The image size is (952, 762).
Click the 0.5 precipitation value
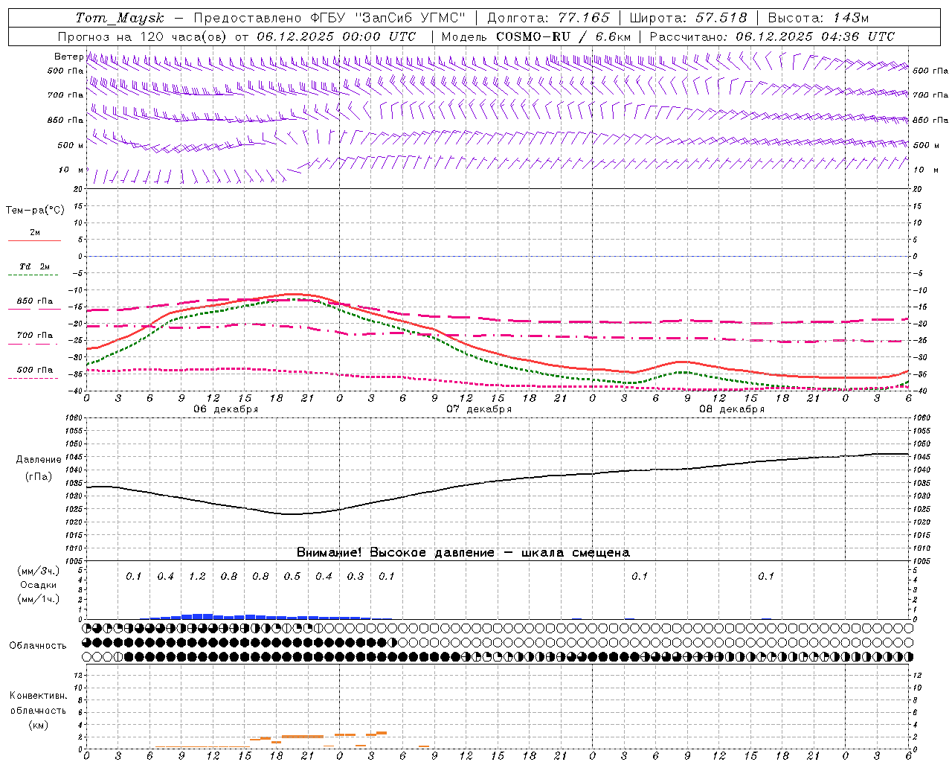point(292,576)
